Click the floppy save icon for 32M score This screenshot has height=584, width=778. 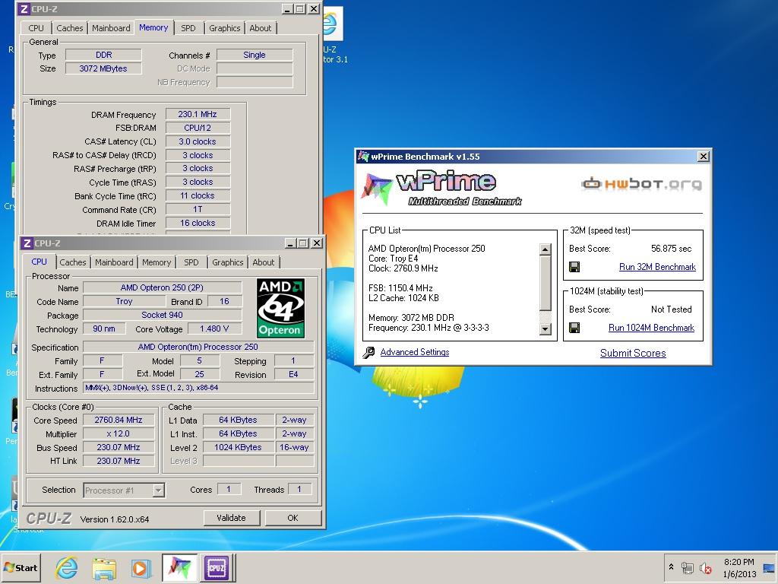click(x=574, y=267)
